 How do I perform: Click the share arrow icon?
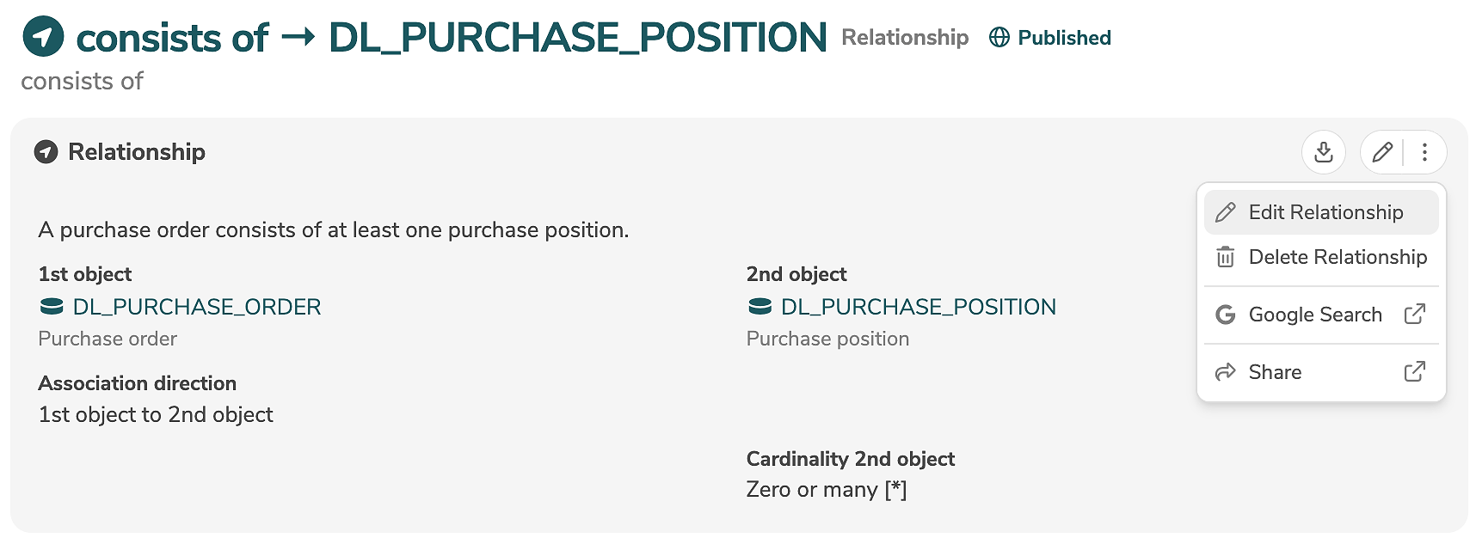click(x=1226, y=372)
